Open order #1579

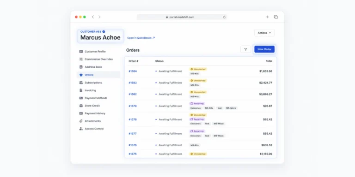pos(133,106)
